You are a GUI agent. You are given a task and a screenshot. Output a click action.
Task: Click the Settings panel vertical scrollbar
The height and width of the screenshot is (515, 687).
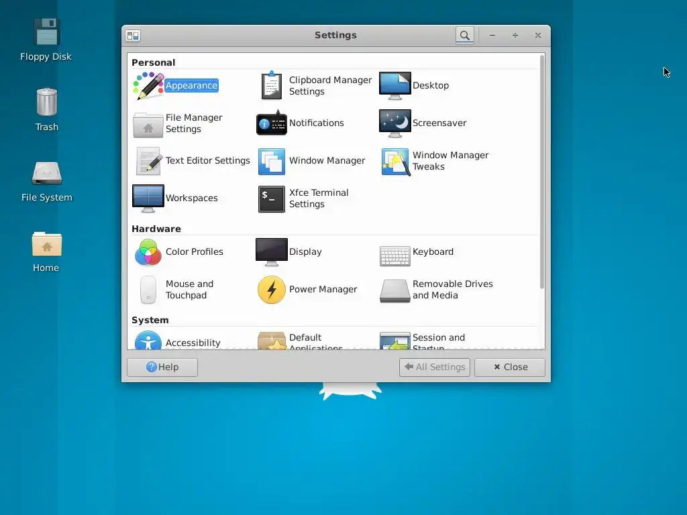pyautogui.click(x=542, y=172)
